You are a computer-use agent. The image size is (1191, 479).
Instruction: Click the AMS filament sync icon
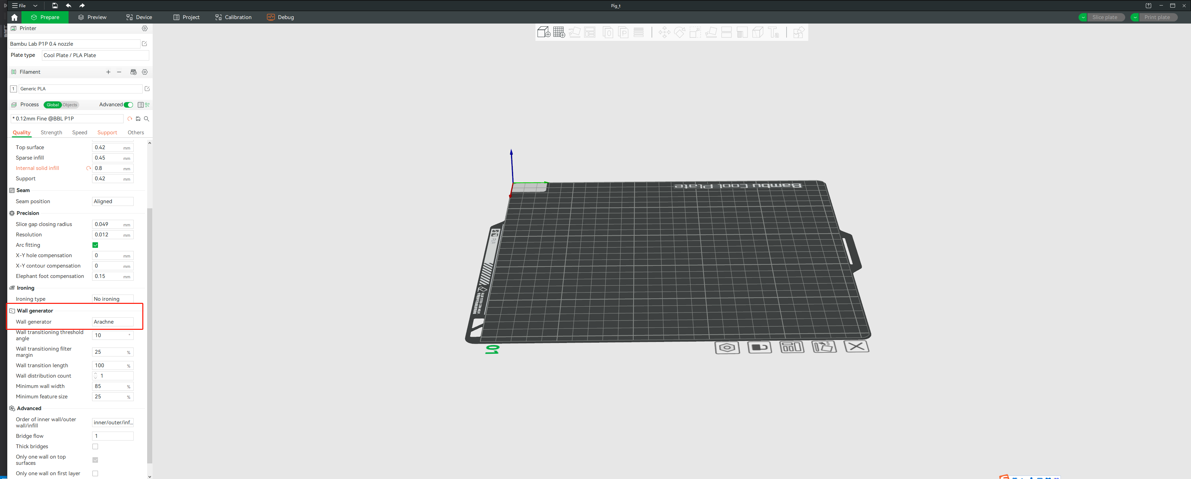pyautogui.click(x=133, y=72)
